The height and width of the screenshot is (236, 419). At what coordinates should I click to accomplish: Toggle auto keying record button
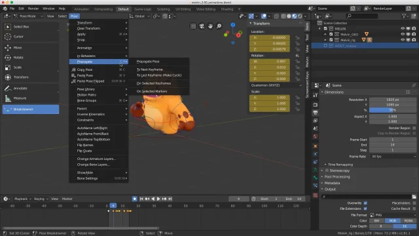(x=134, y=199)
